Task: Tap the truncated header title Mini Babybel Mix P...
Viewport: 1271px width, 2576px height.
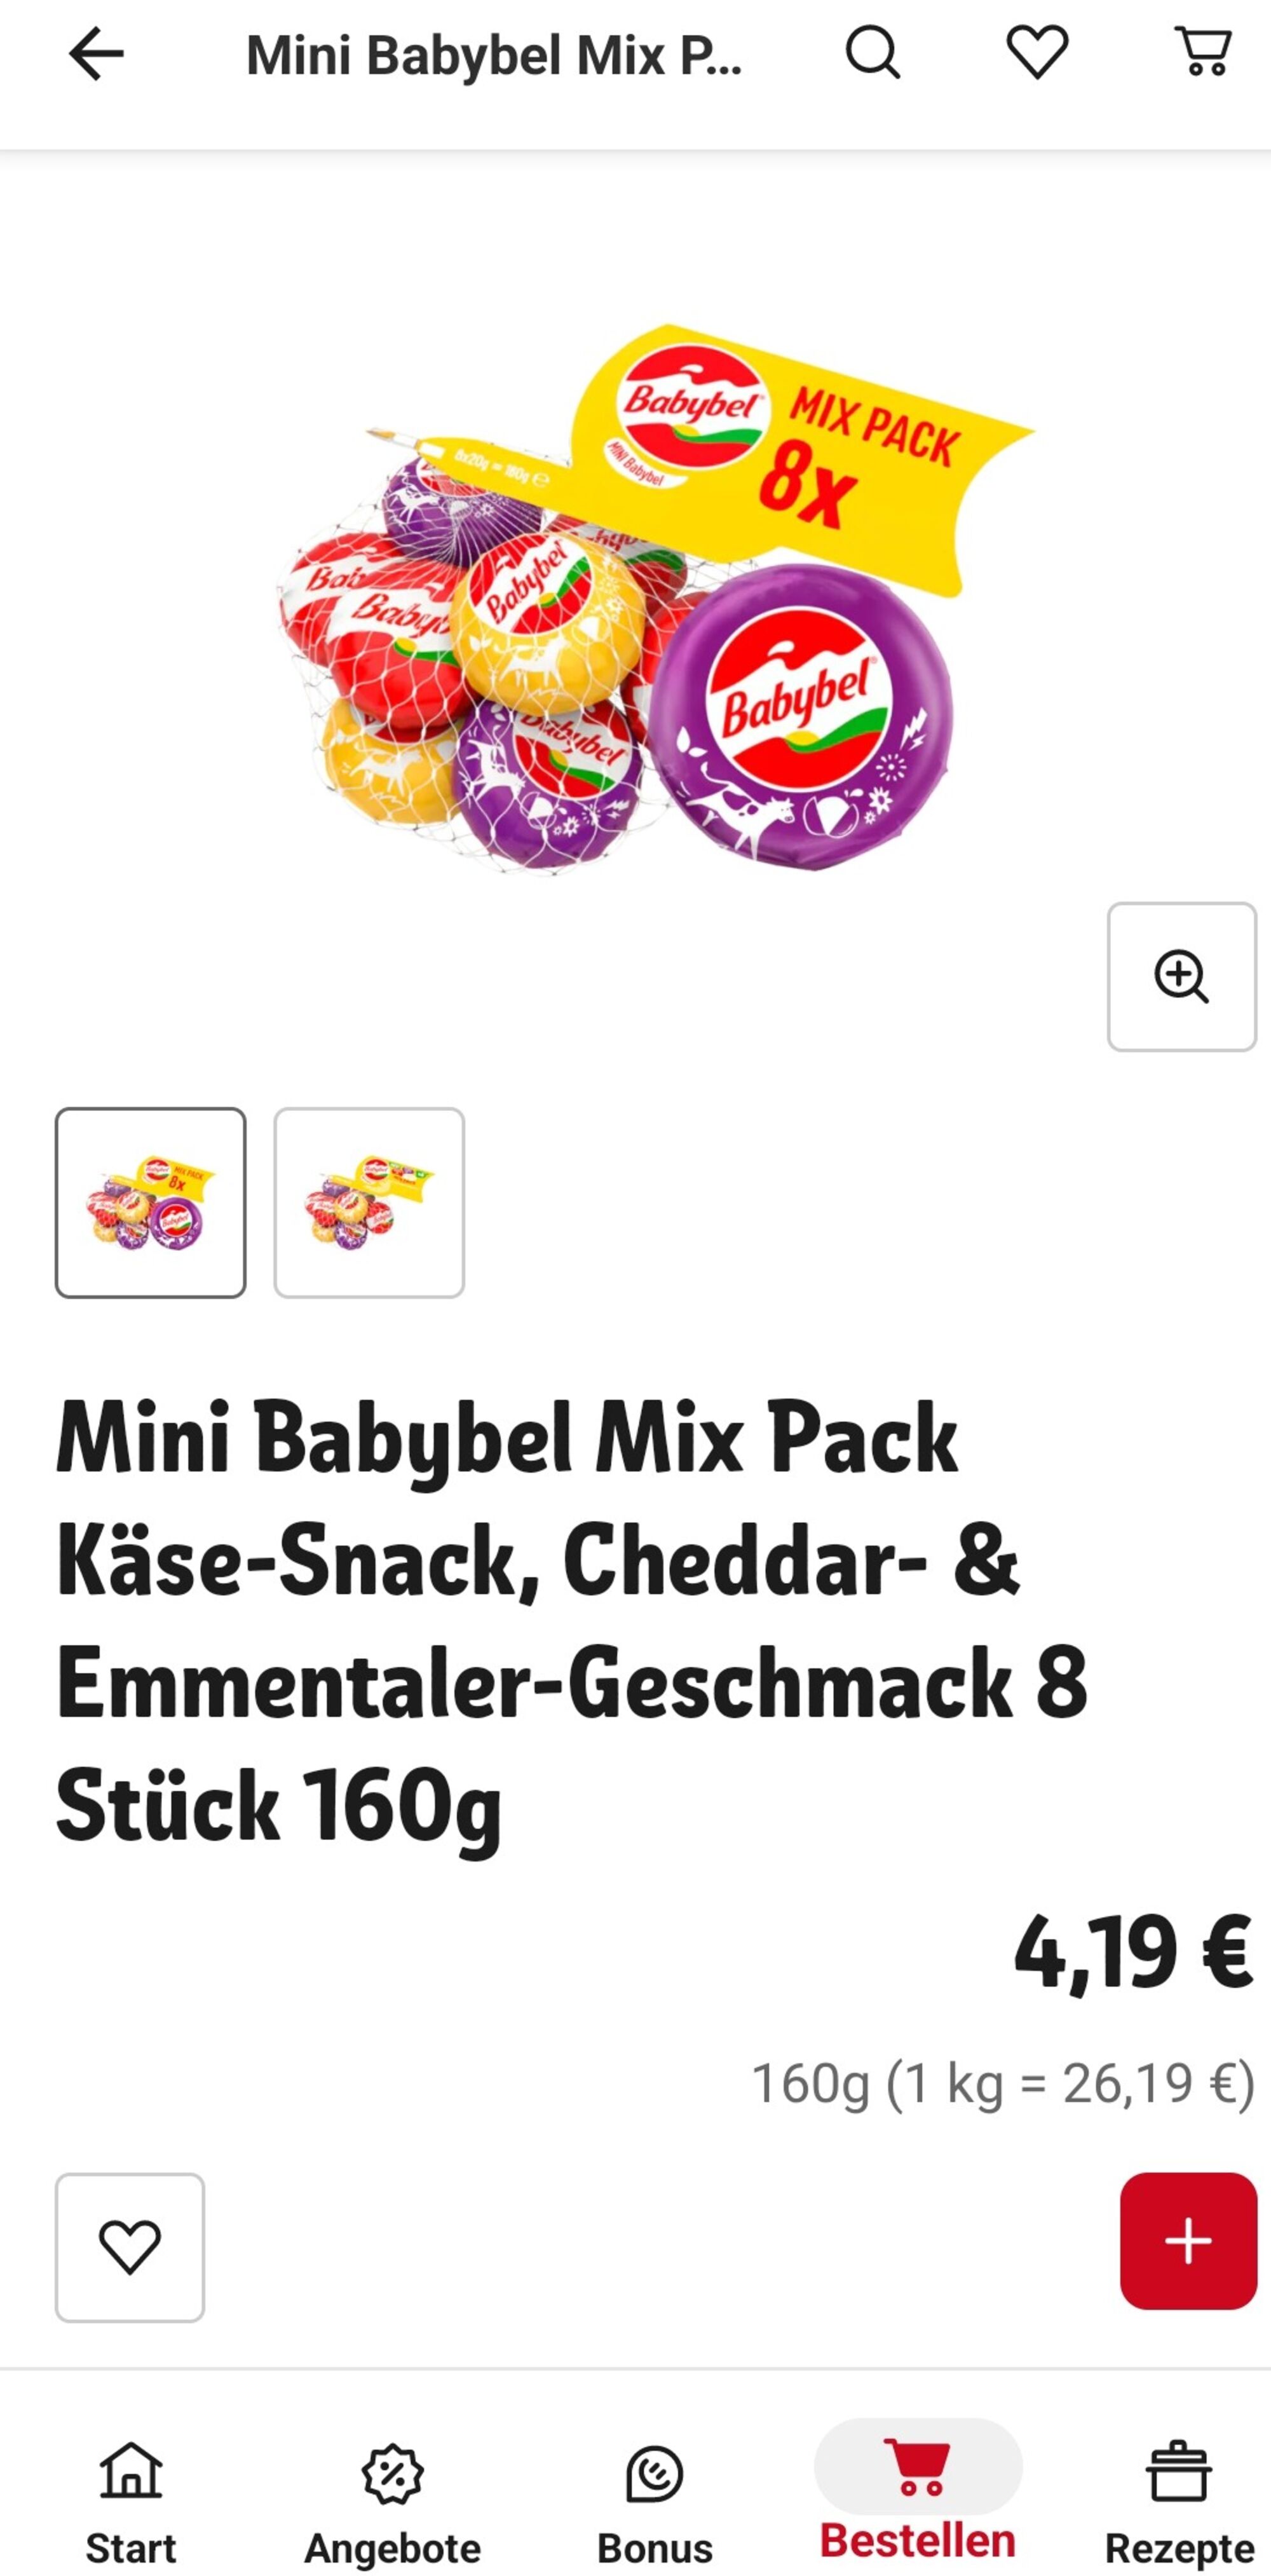Action: click(x=494, y=55)
